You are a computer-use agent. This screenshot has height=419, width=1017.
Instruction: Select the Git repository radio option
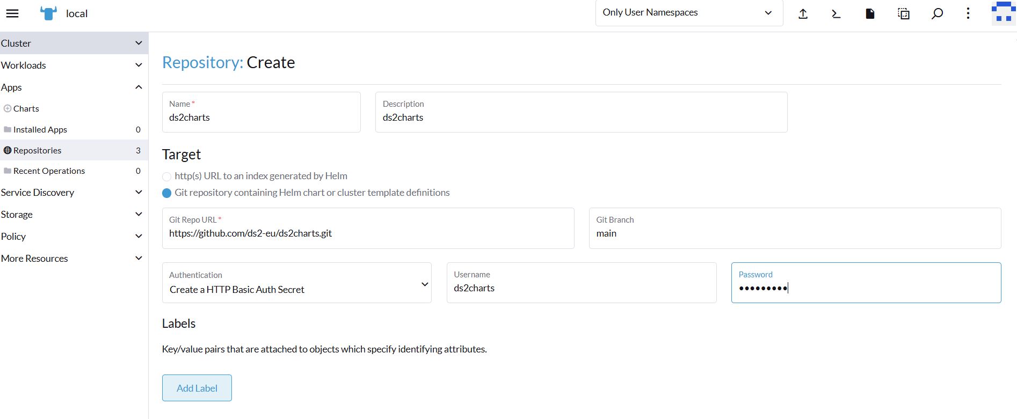167,193
